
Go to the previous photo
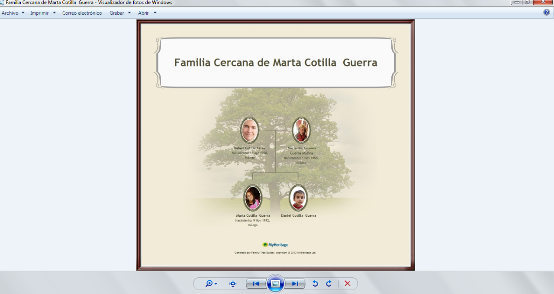pyautogui.click(x=256, y=284)
